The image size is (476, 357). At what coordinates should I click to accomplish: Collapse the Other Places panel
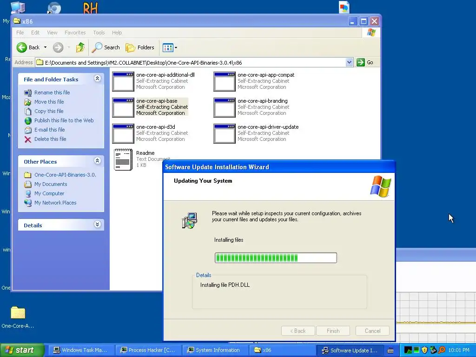coord(97,161)
